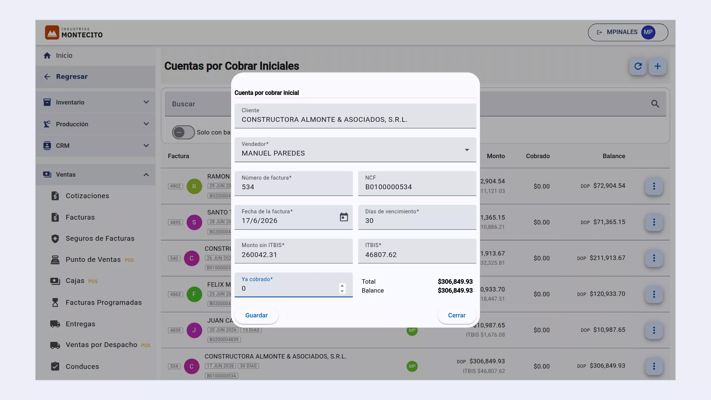This screenshot has width=711, height=400.
Task: Click the Balance column header
Action: (614, 156)
